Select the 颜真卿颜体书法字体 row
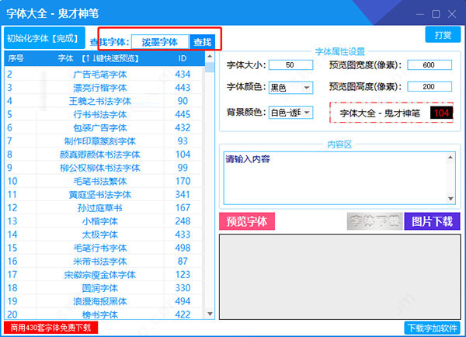The image size is (466, 337). click(x=104, y=155)
